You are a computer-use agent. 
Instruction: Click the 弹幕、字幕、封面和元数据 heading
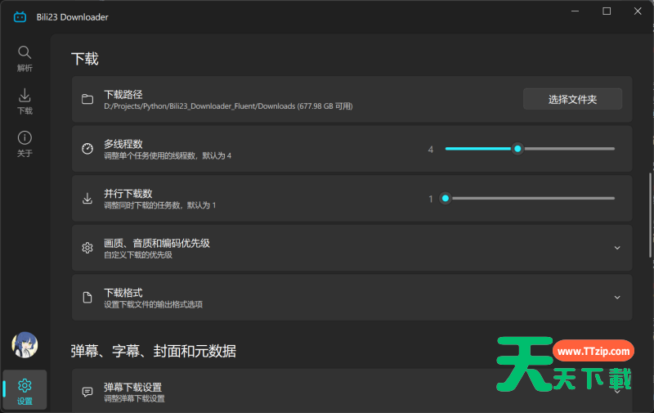tap(154, 352)
